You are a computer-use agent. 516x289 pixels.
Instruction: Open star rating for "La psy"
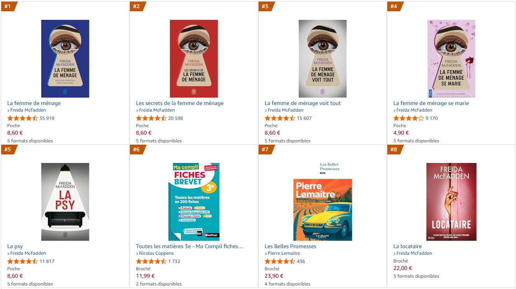click(x=23, y=261)
